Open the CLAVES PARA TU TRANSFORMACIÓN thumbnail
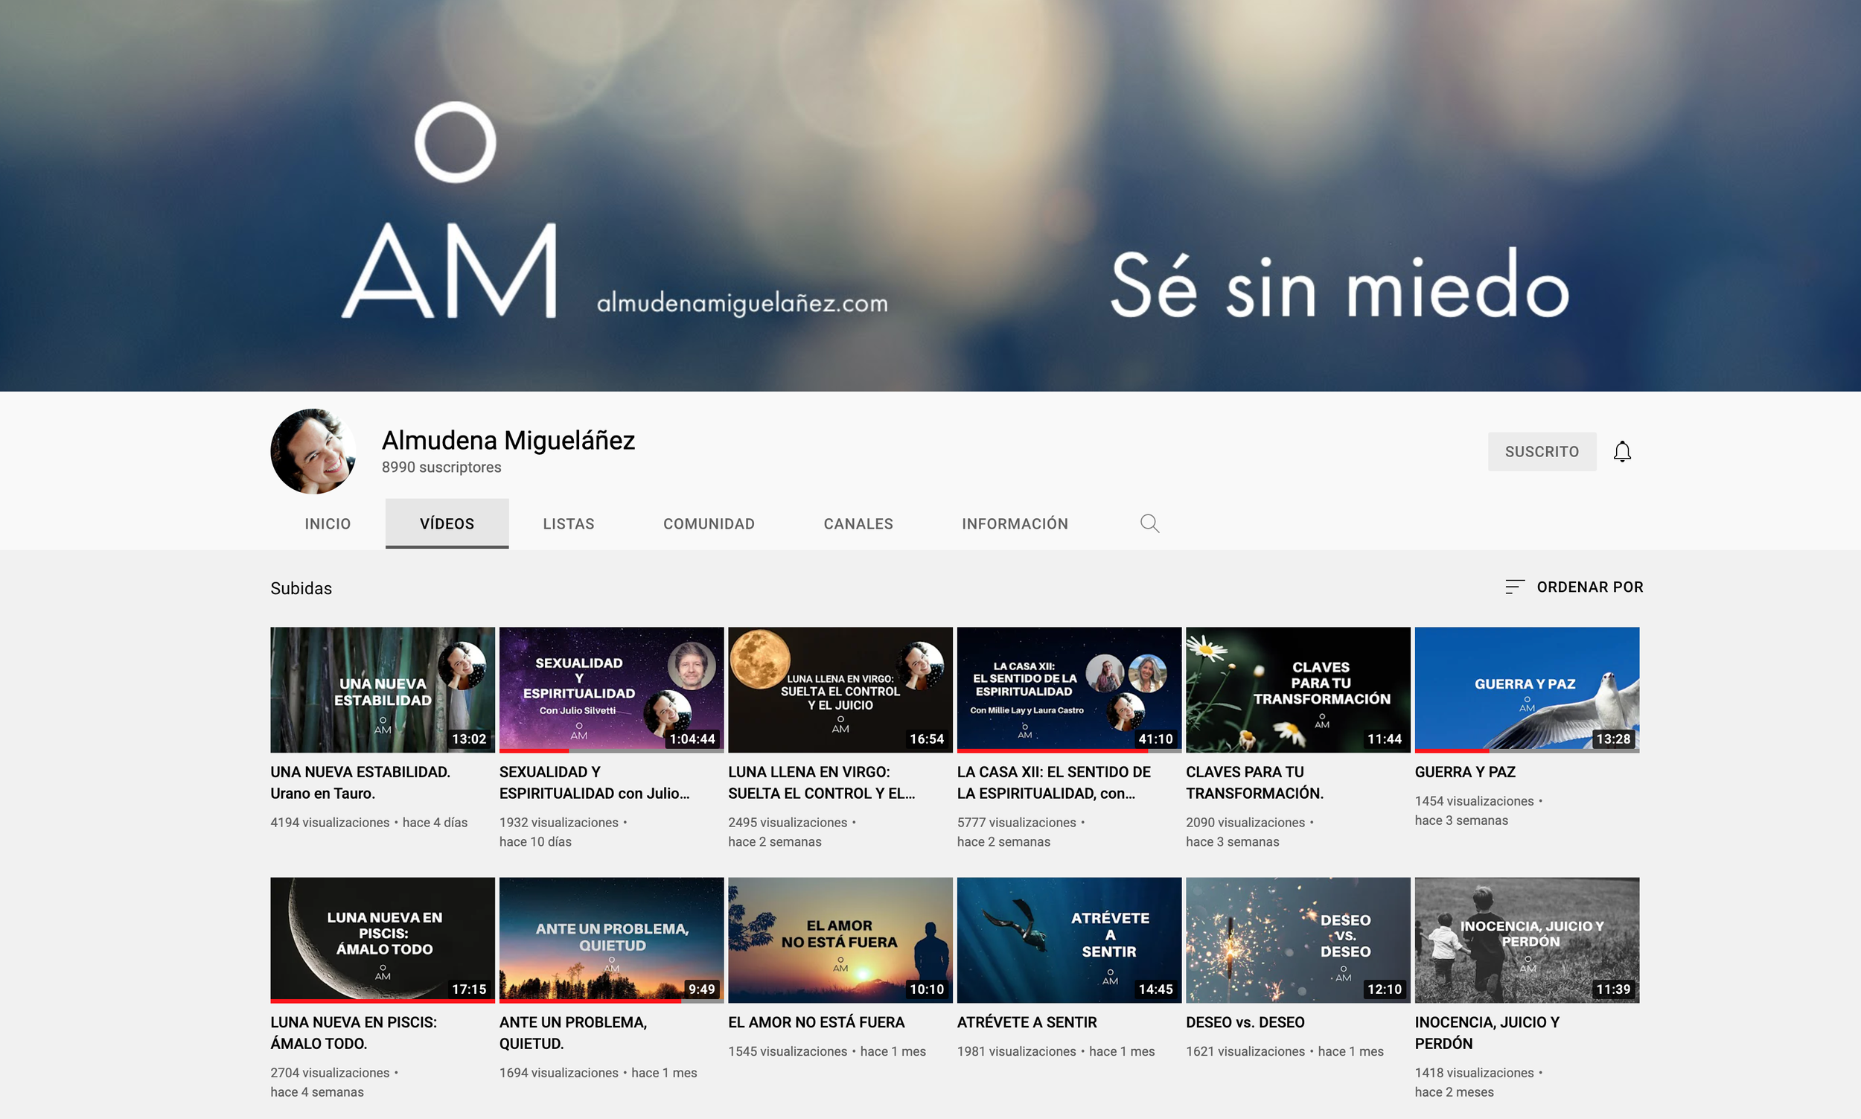This screenshot has height=1119, width=1861. coord(1298,690)
